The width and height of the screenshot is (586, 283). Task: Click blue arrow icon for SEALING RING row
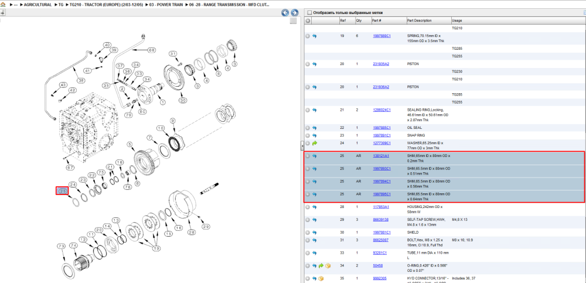[x=314, y=110]
